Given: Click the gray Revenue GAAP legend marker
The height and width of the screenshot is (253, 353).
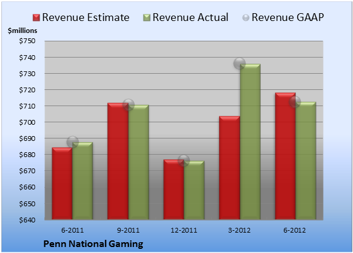Looking at the screenshot, I should tap(246, 18).
